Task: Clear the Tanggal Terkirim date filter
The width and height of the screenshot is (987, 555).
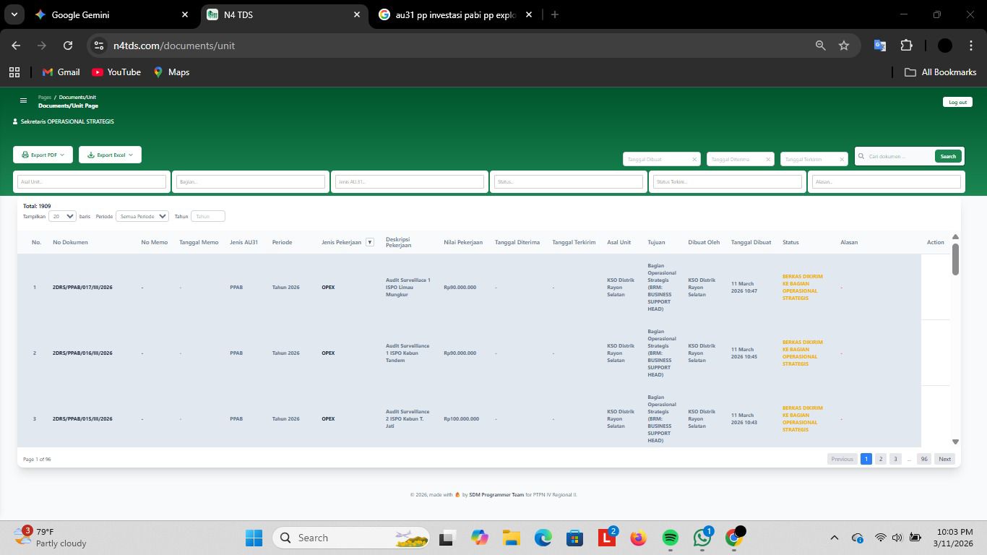Action: point(842,159)
